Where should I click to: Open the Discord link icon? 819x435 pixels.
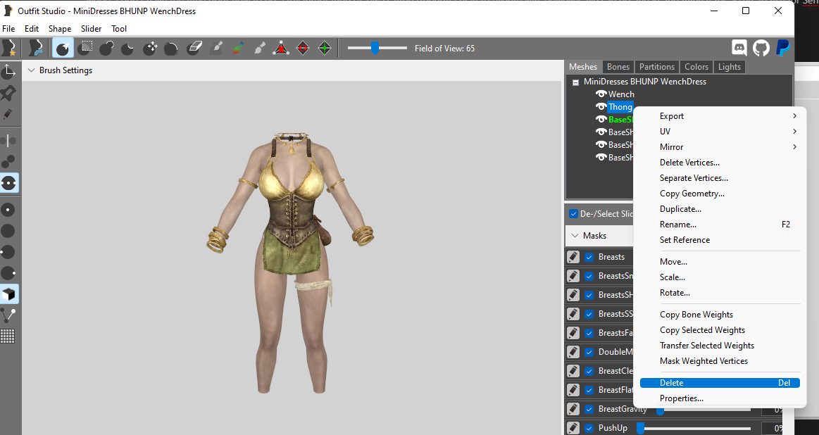pos(739,48)
